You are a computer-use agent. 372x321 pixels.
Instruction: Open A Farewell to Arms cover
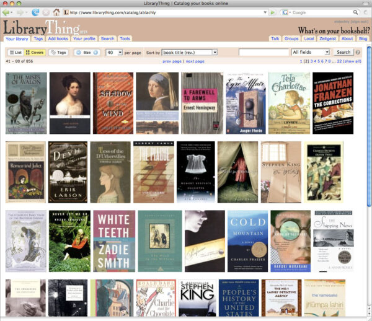click(202, 103)
